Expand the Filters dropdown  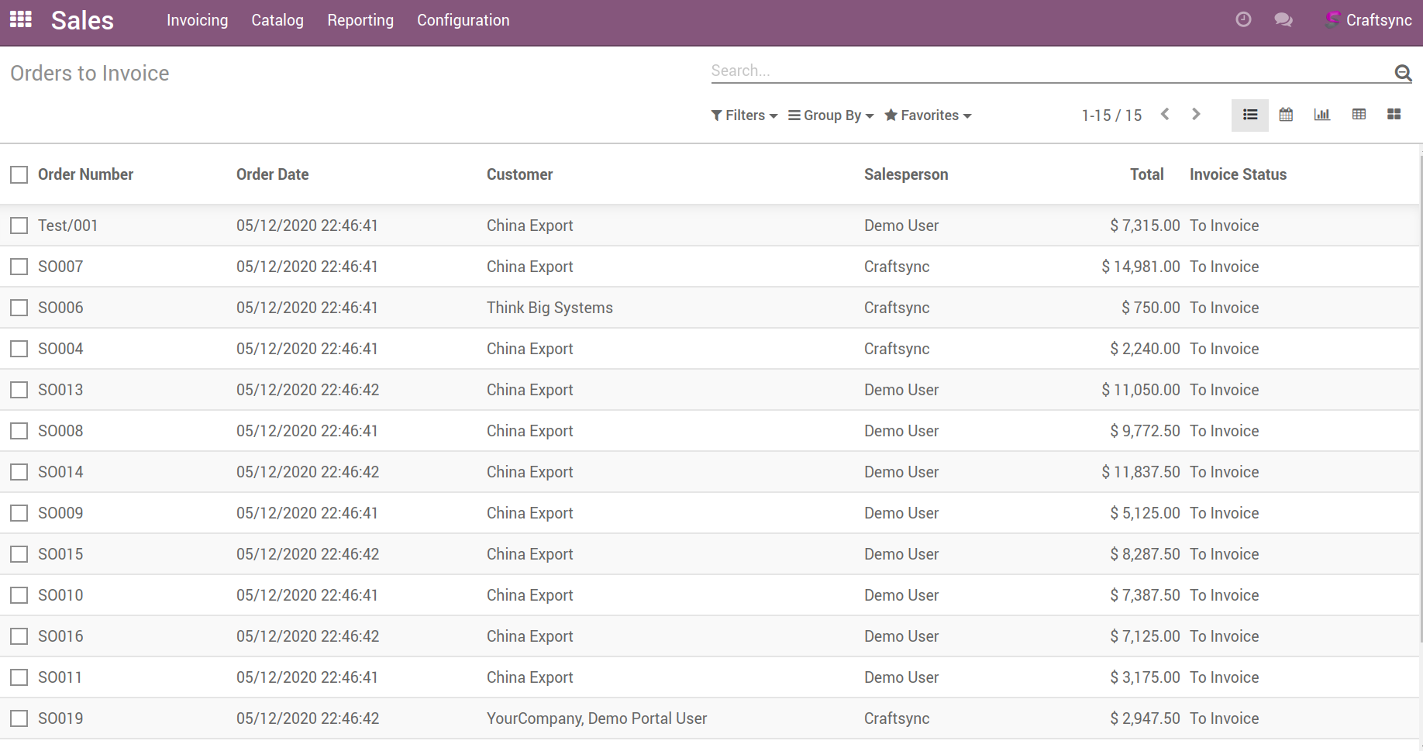coord(744,115)
